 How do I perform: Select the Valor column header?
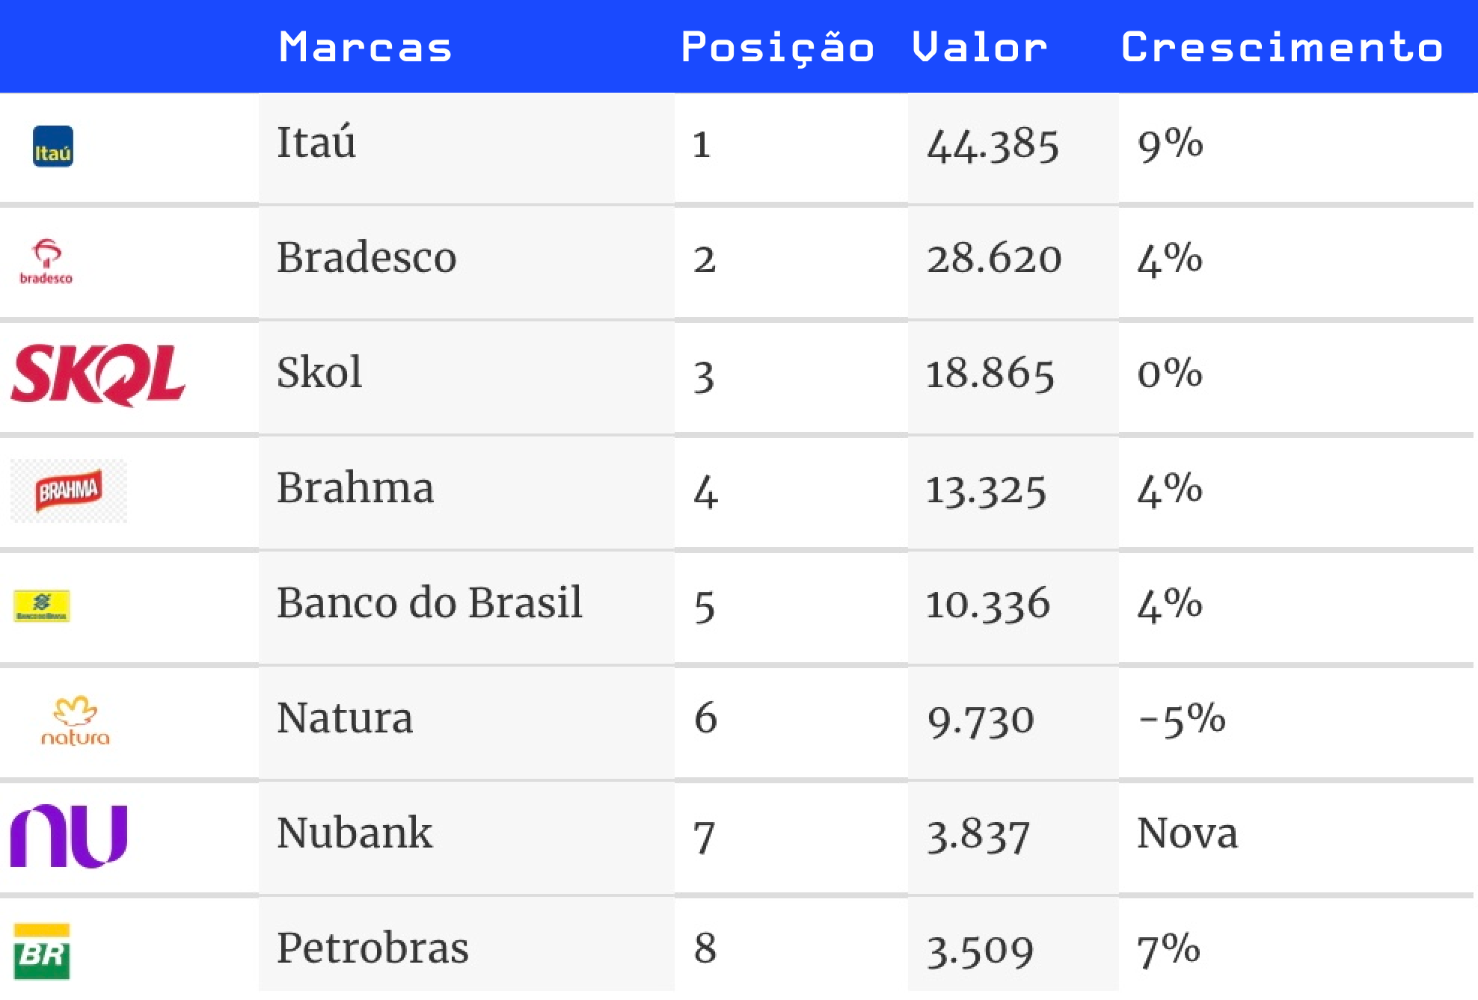(x=979, y=48)
